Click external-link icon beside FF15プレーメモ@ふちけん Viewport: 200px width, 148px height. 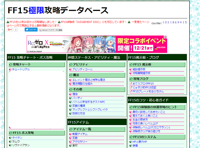click(x=130, y=91)
